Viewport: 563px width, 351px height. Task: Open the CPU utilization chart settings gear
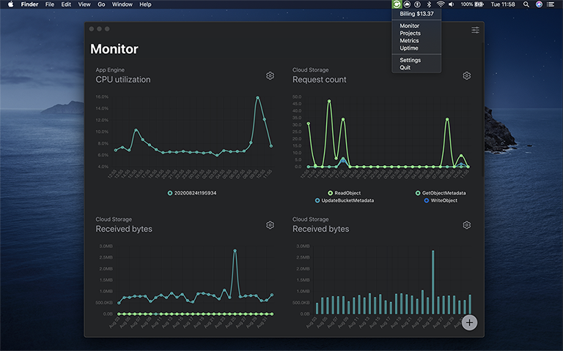(270, 76)
